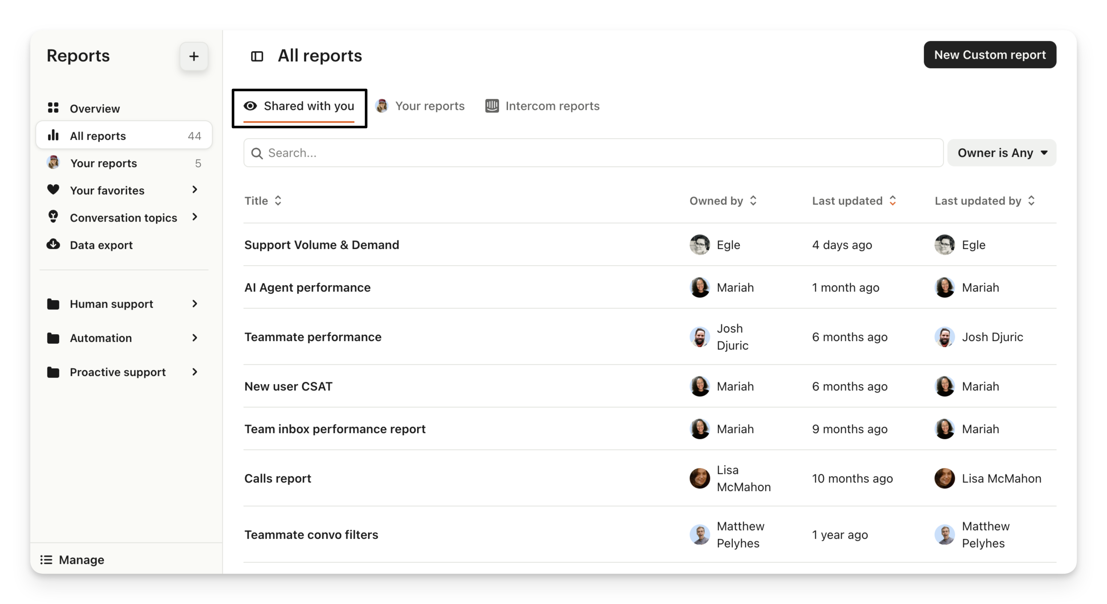1107x604 pixels.
Task: Click the Search reports input field
Action: pos(593,153)
